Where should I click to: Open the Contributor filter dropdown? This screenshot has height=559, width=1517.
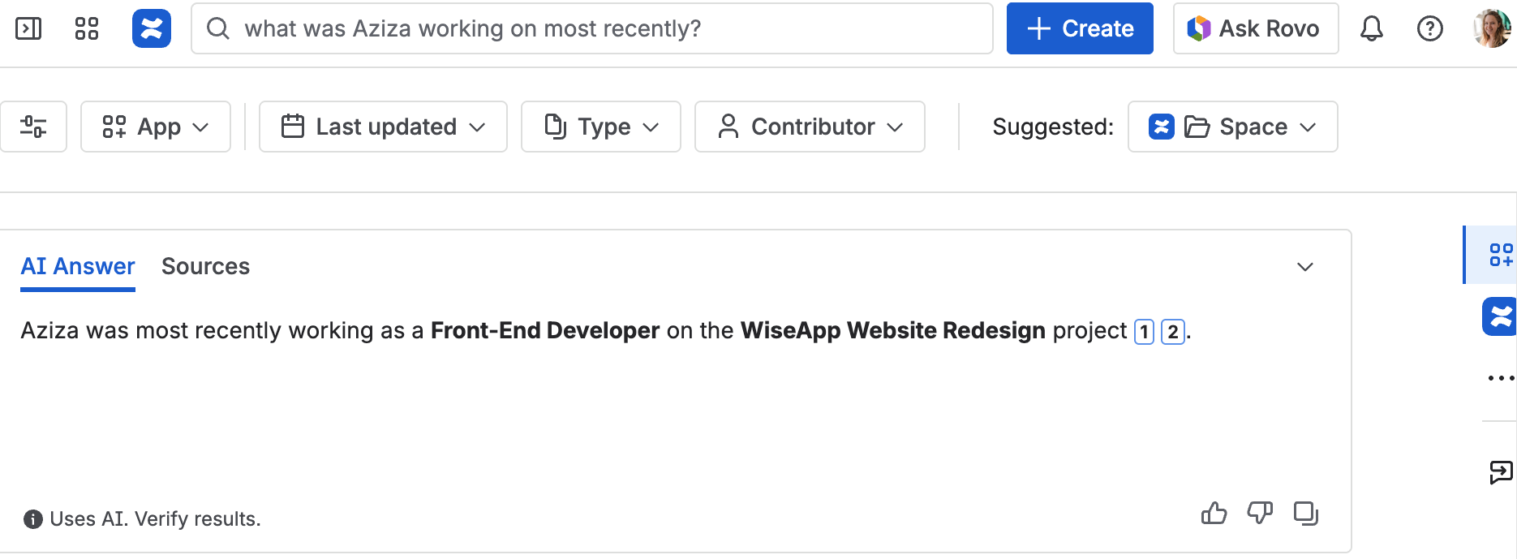tap(810, 127)
